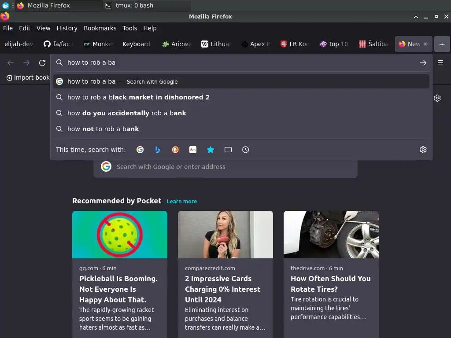This screenshot has width=451, height=338.
Task: Switch to tmux bash window in taskbar
Action: pos(147,5)
